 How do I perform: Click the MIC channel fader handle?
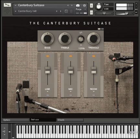click(71, 70)
